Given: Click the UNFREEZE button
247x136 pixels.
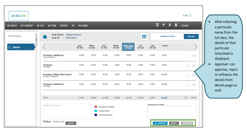Looking at the screenshot, I should tap(187, 123).
